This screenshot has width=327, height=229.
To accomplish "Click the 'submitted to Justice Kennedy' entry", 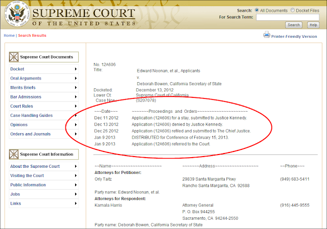I will (x=190, y=118).
